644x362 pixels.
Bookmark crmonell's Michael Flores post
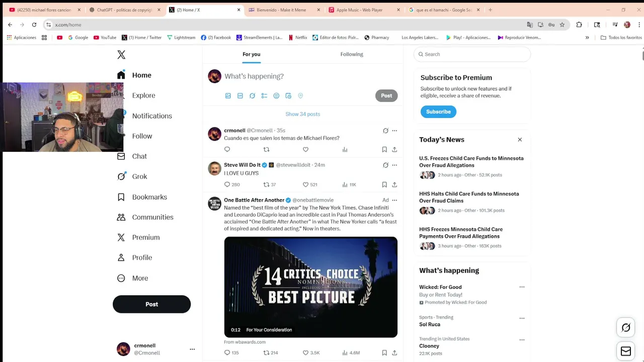click(384, 149)
